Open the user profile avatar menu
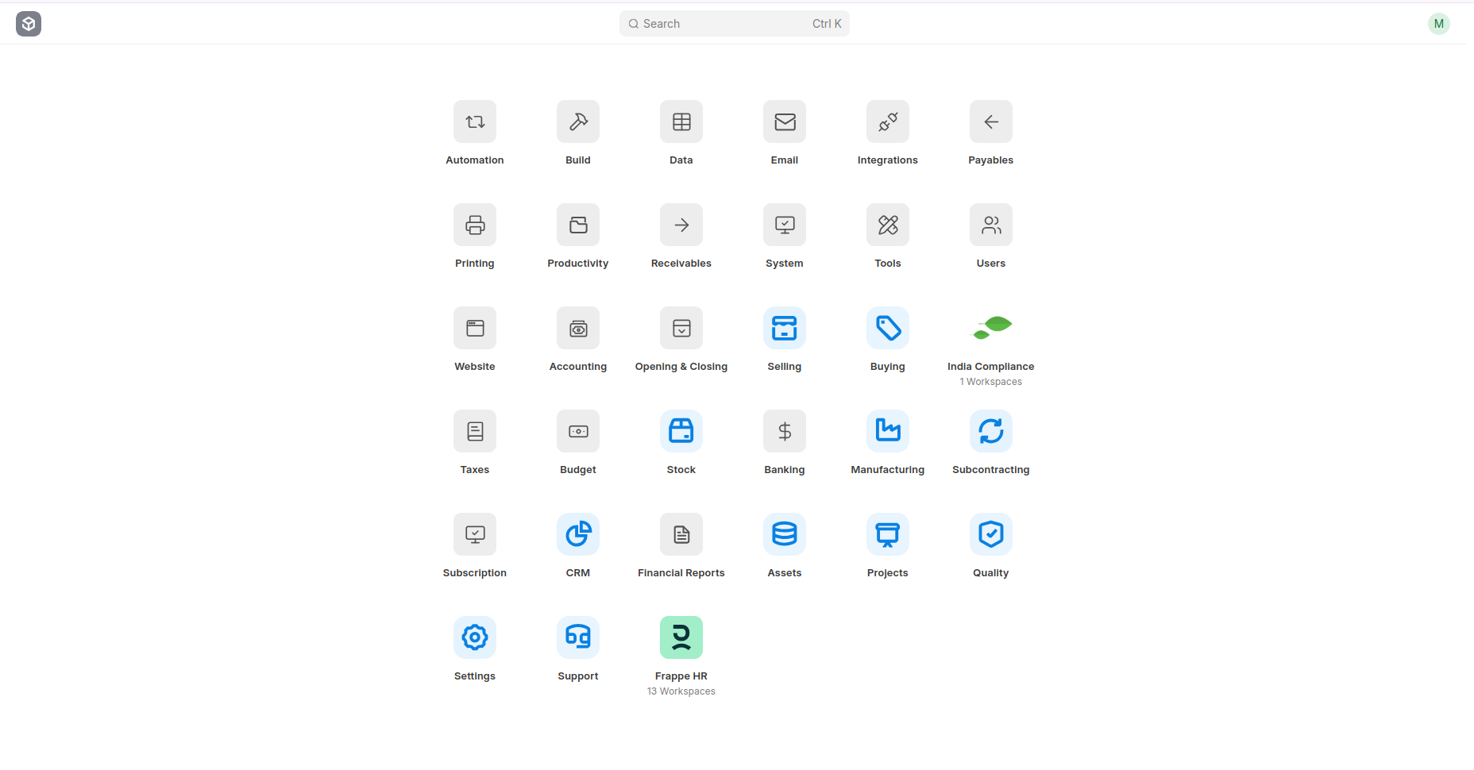The width and height of the screenshot is (1474, 770). click(x=1438, y=23)
